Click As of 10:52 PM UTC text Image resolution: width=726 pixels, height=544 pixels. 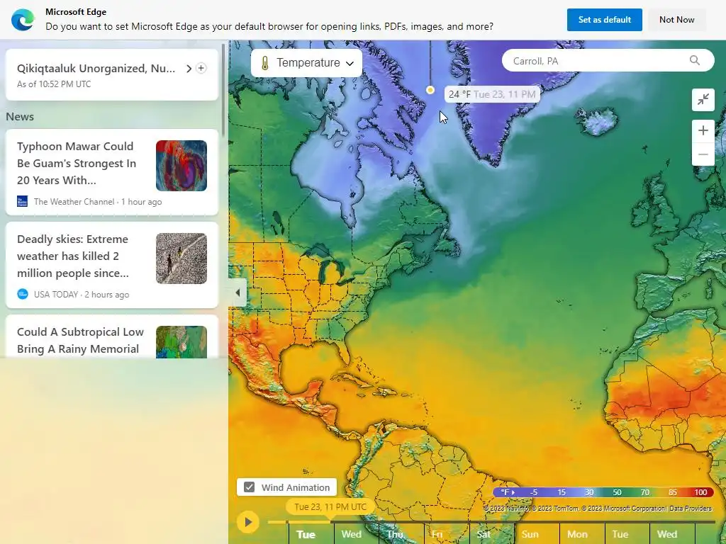click(x=54, y=84)
